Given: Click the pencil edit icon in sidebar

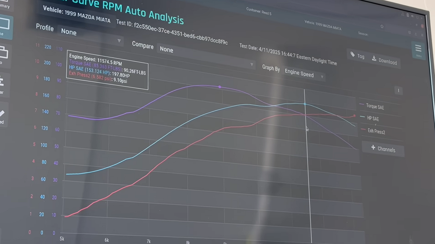Looking at the screenshot, I should tap(3, 114).
